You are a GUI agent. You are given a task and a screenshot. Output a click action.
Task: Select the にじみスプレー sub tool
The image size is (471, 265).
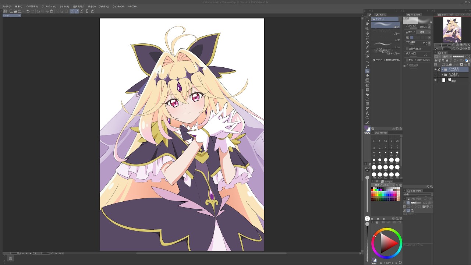tap(385, 52)
